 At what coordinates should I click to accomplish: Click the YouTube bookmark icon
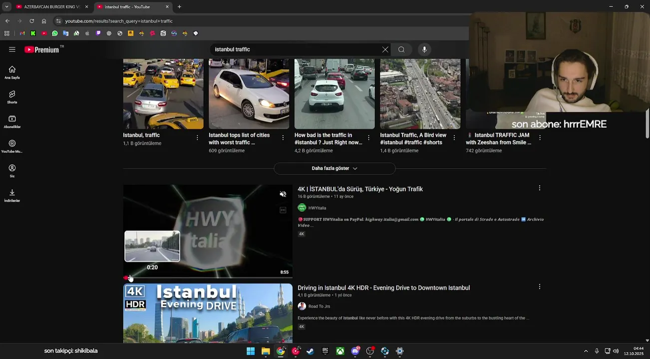tap(44, 33)
